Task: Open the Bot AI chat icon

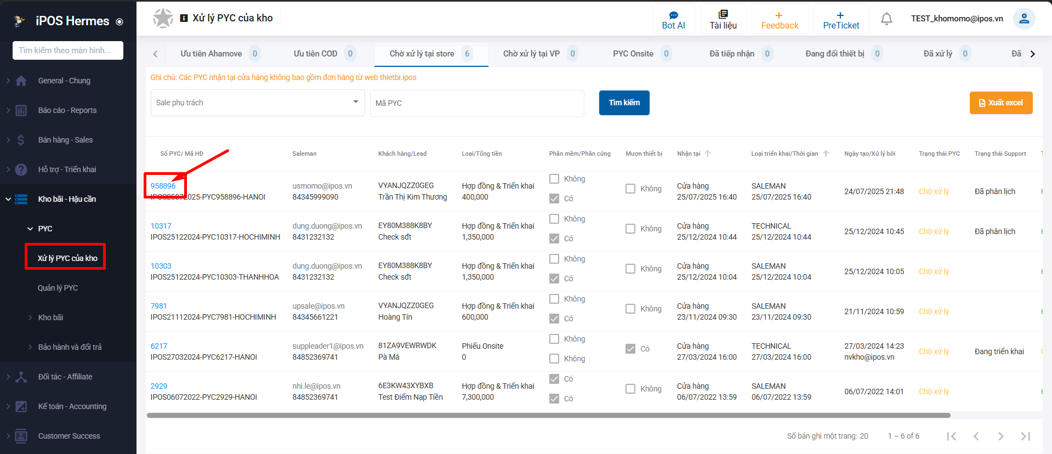Action: point(673,15)
